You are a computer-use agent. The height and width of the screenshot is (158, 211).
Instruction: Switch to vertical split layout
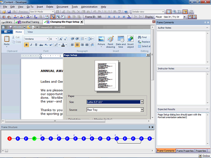[x=179, y=12]
